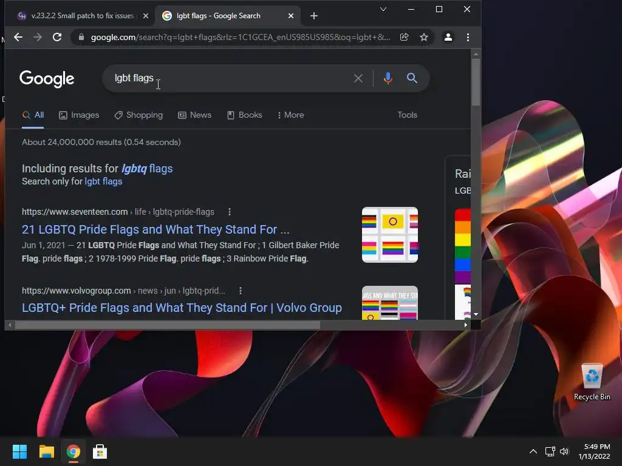Screen dimensions: 622x466
Task: Click the seventeen.com result URL breadcrumb
Action: tap(118, 212)
